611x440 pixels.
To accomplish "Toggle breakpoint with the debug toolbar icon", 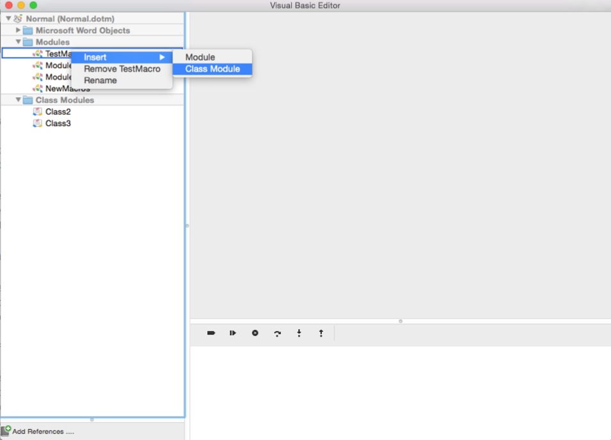I will (x=210, y=333).
